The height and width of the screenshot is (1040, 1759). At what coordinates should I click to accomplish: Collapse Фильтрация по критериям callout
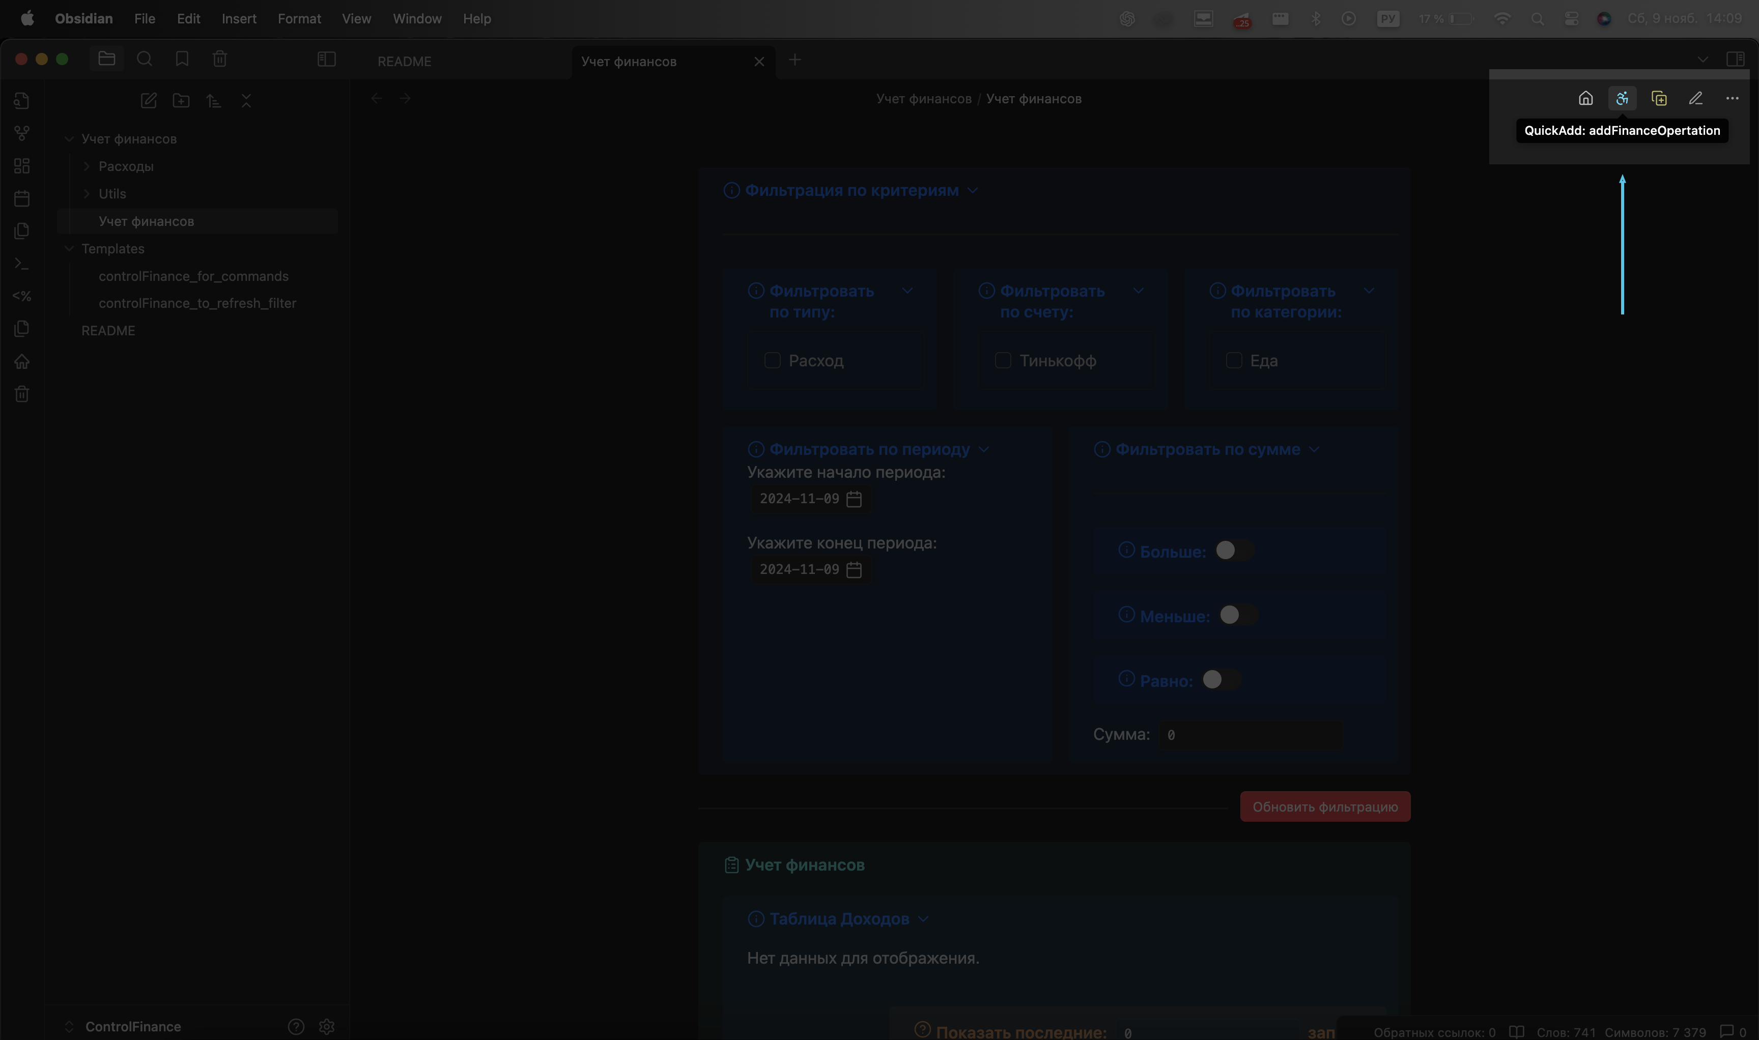tap(973, 191)
